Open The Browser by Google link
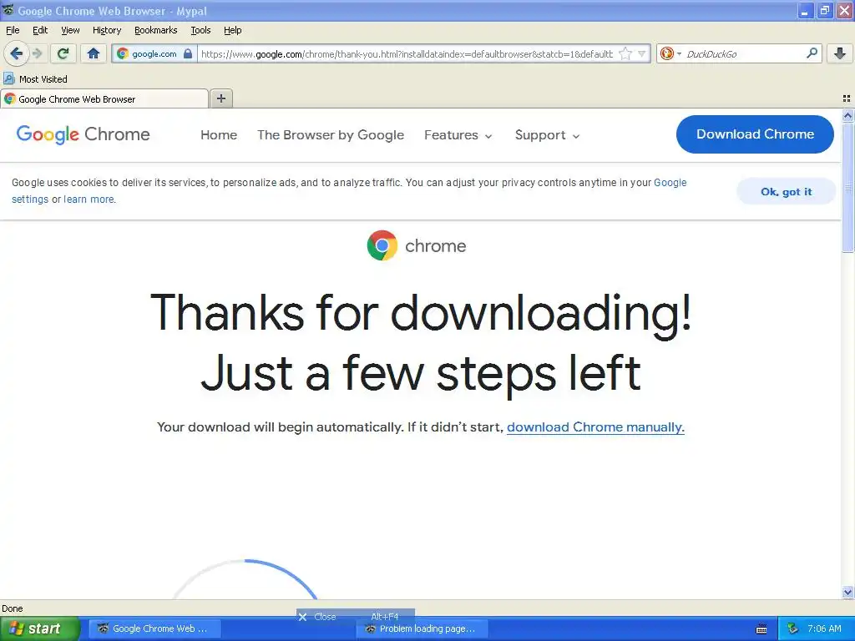The width and height of the screenshot is (855, 641). click(331, 134)
